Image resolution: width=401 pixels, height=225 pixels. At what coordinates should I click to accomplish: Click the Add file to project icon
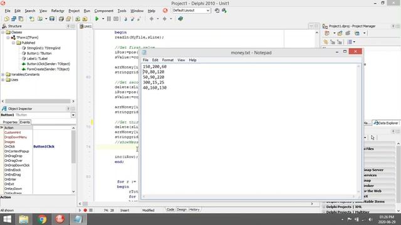click(x=78, y=19)
